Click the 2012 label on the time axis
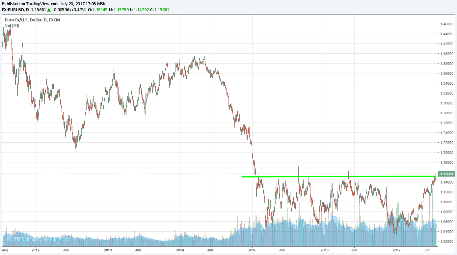This screenshot has height=255, width=457. click(x=36, y=250)
